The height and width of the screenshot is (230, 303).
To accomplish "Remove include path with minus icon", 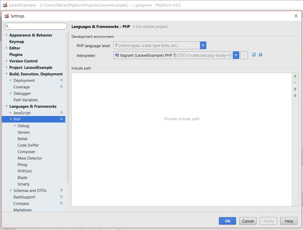I will [295, 83].
